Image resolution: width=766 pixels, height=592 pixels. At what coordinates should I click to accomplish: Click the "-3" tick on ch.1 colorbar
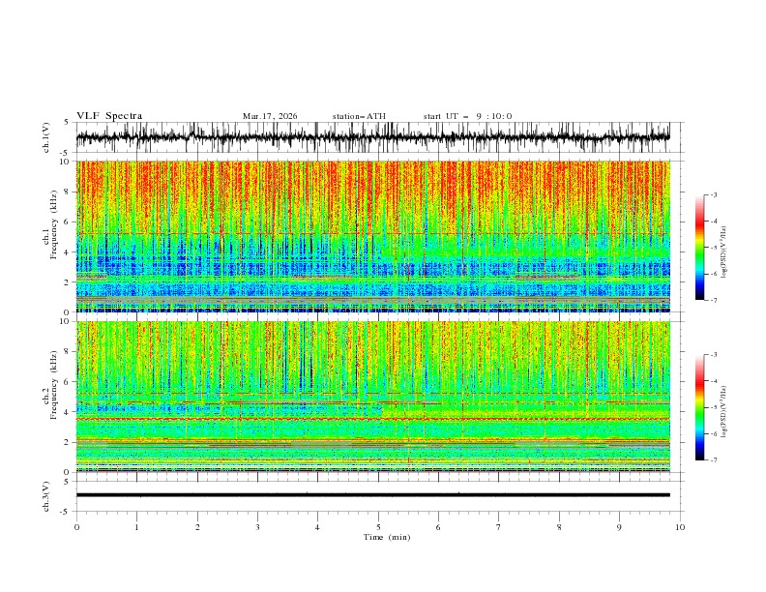[713, 194]
